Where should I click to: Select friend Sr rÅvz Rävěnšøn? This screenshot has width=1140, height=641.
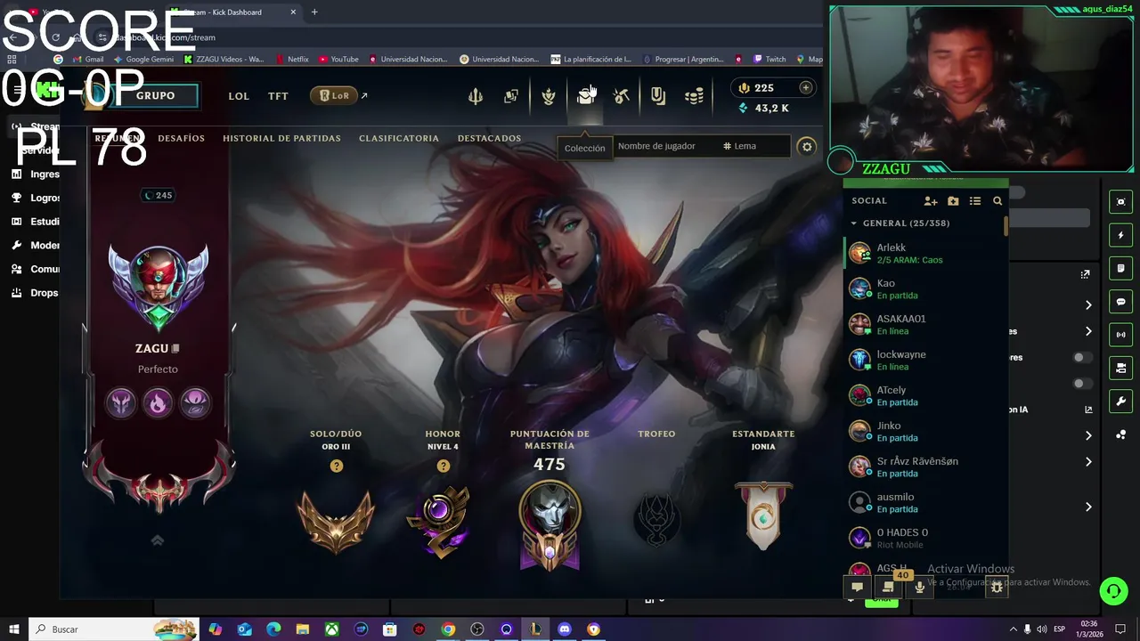pyautogui.click(x=924, y=467)
